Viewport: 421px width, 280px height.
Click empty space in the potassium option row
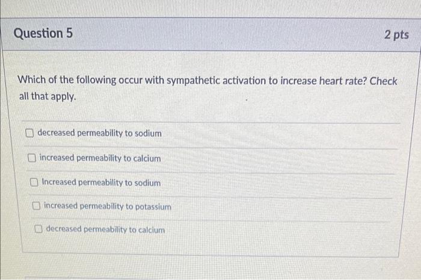pos(281,208)
